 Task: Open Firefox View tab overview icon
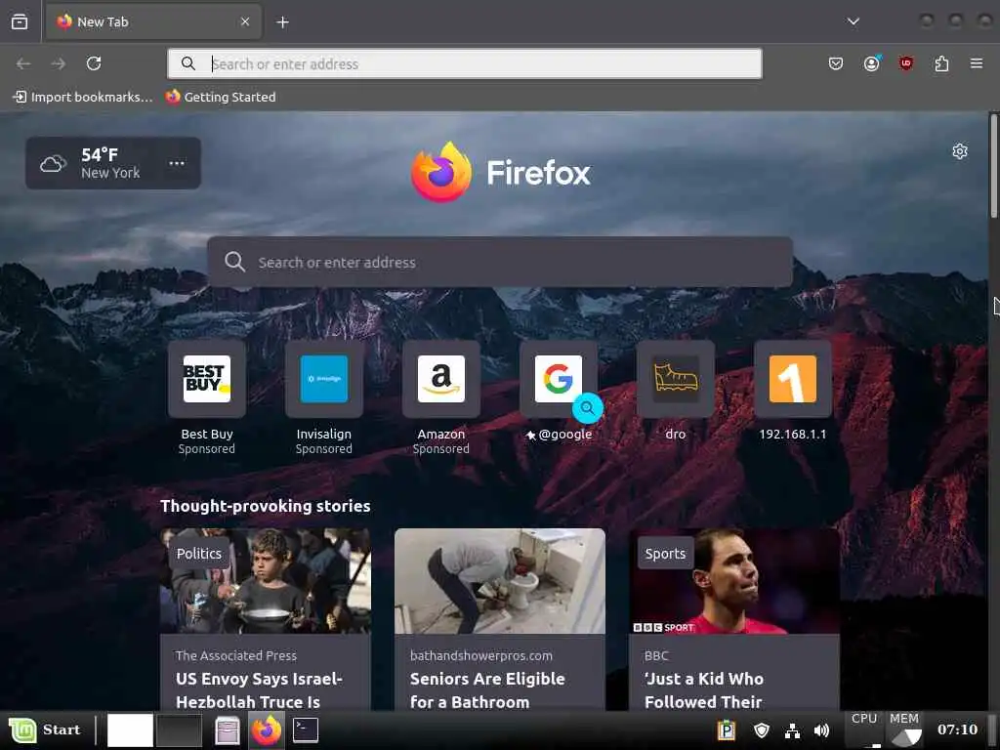20,21
